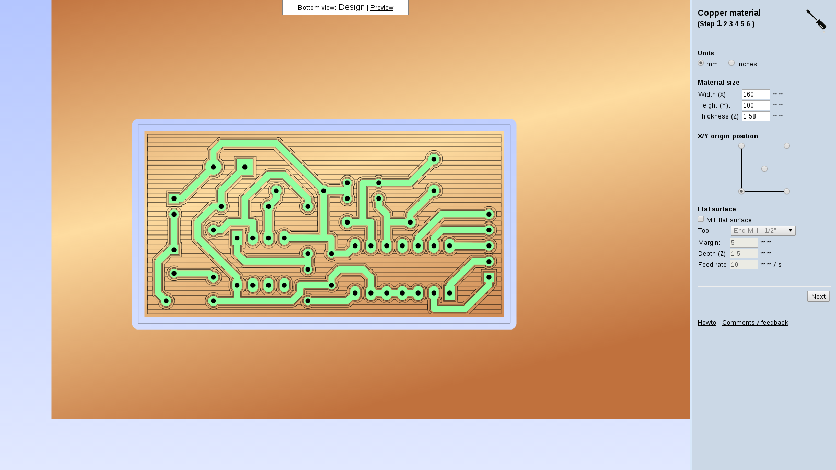Click the Next button
This screenshot has height=470, width=836.
[x=818, y=296]
